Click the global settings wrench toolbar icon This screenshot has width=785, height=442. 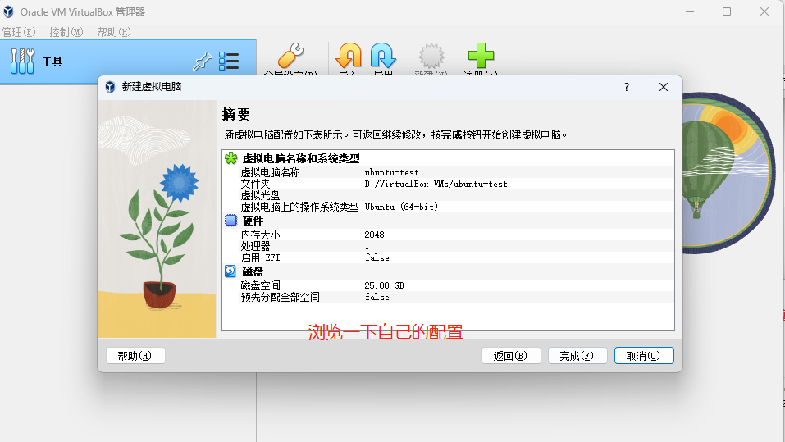pos(291,56)
